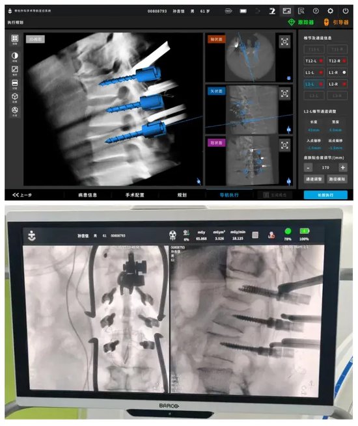Go back with the 上一步 button
The width and height of the screenshot is (358, 426).
click(x=22, y=195)
